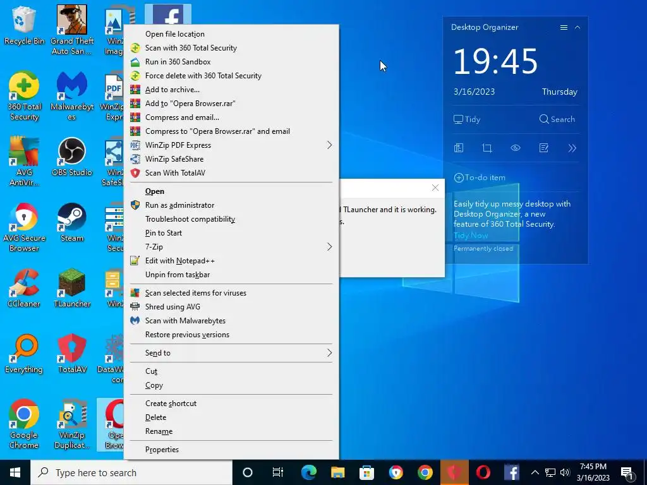
Task: Click the crop icon in Desktop Organizer
Action: pos(487,148)
